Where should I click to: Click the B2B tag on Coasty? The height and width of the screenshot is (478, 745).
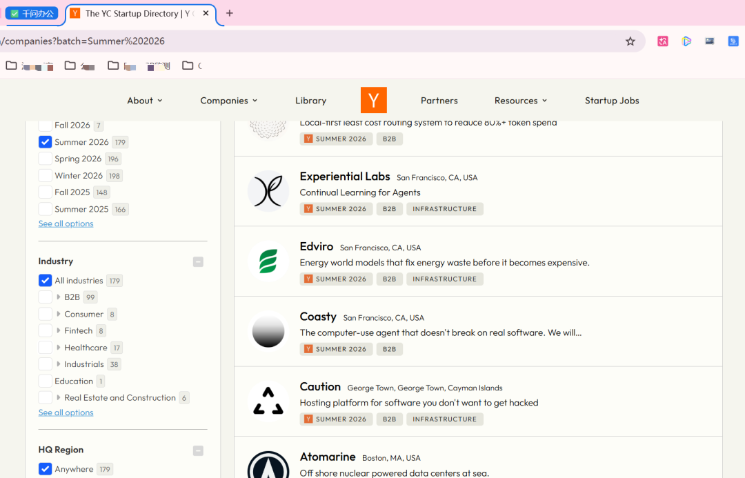pyautogui.click(x=390, y=349)
